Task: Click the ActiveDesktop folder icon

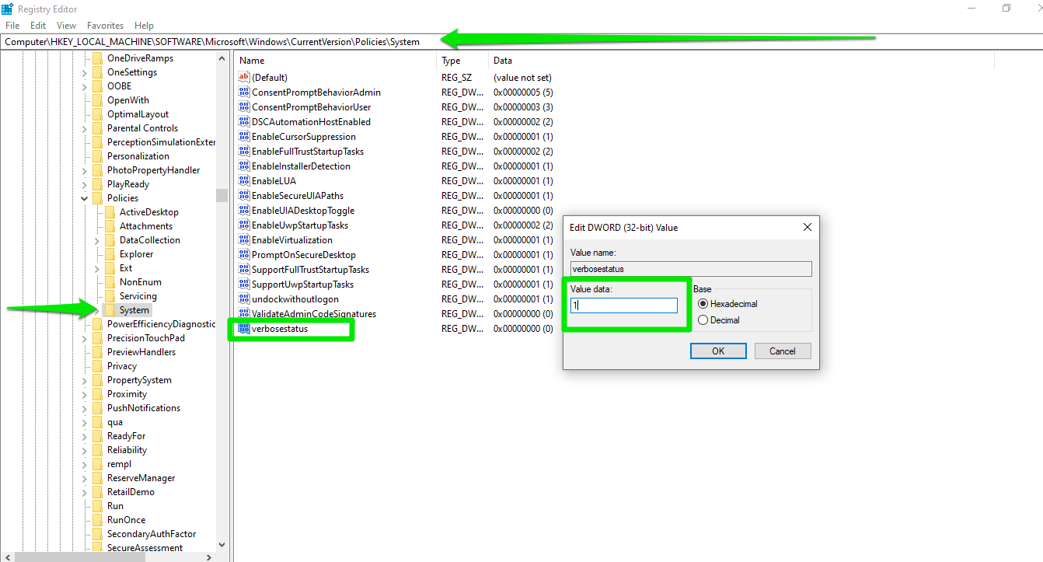Action: [x=110, y=212]
